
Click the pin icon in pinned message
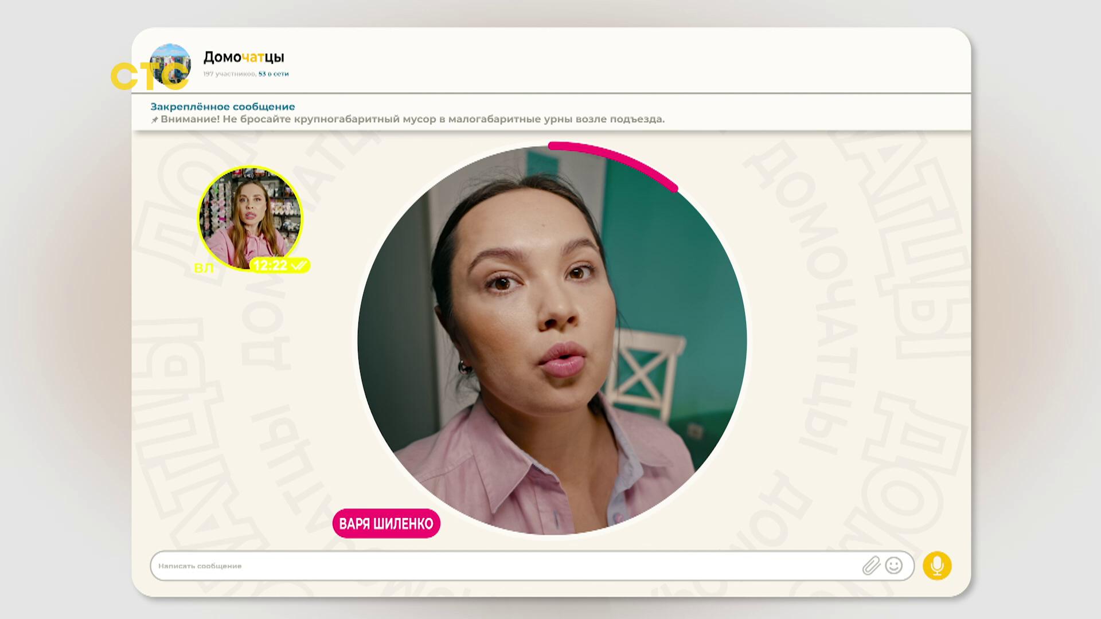(x=154, y=120)
